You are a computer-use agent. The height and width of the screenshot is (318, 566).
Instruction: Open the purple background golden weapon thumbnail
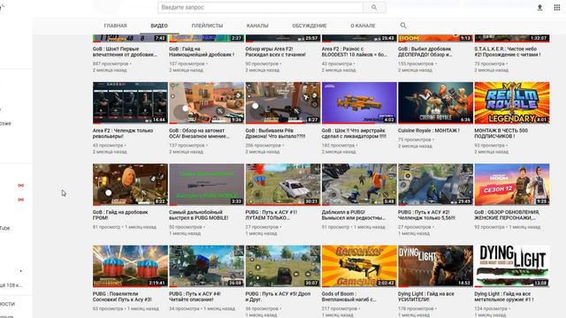(359, 102)
